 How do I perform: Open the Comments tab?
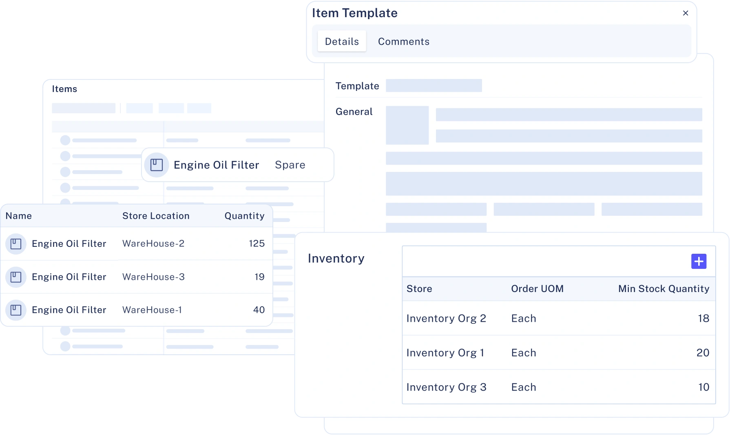tap(403, 42)
